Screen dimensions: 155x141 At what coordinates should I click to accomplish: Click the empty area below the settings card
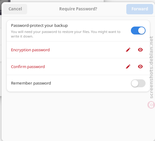click(x=78, y=116)
